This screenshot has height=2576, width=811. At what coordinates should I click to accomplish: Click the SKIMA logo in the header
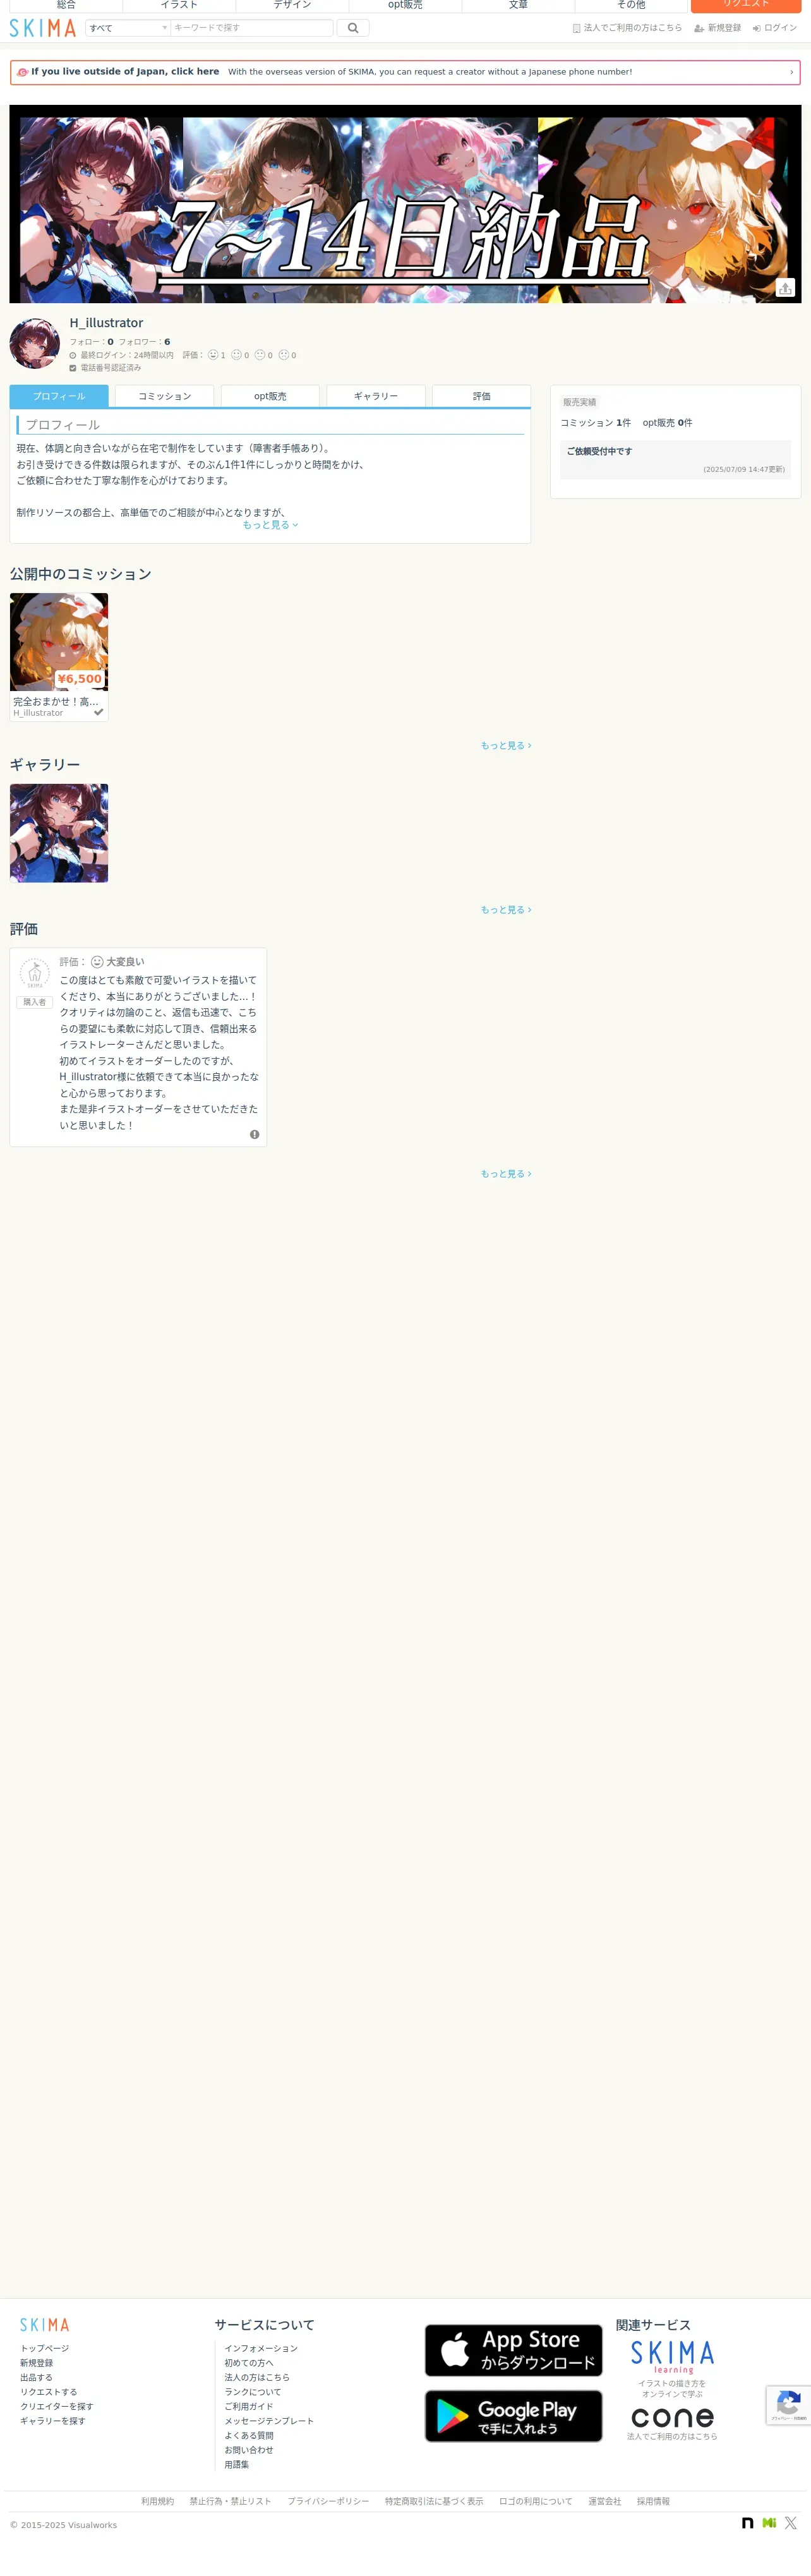pyautogui.click(x=43, y=28)
